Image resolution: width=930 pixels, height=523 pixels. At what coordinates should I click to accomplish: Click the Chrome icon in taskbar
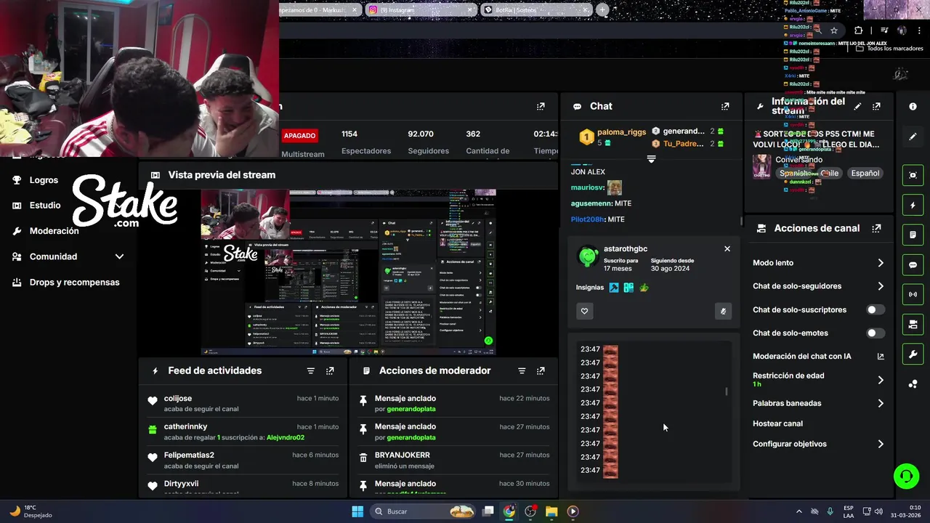click(509, 511)
